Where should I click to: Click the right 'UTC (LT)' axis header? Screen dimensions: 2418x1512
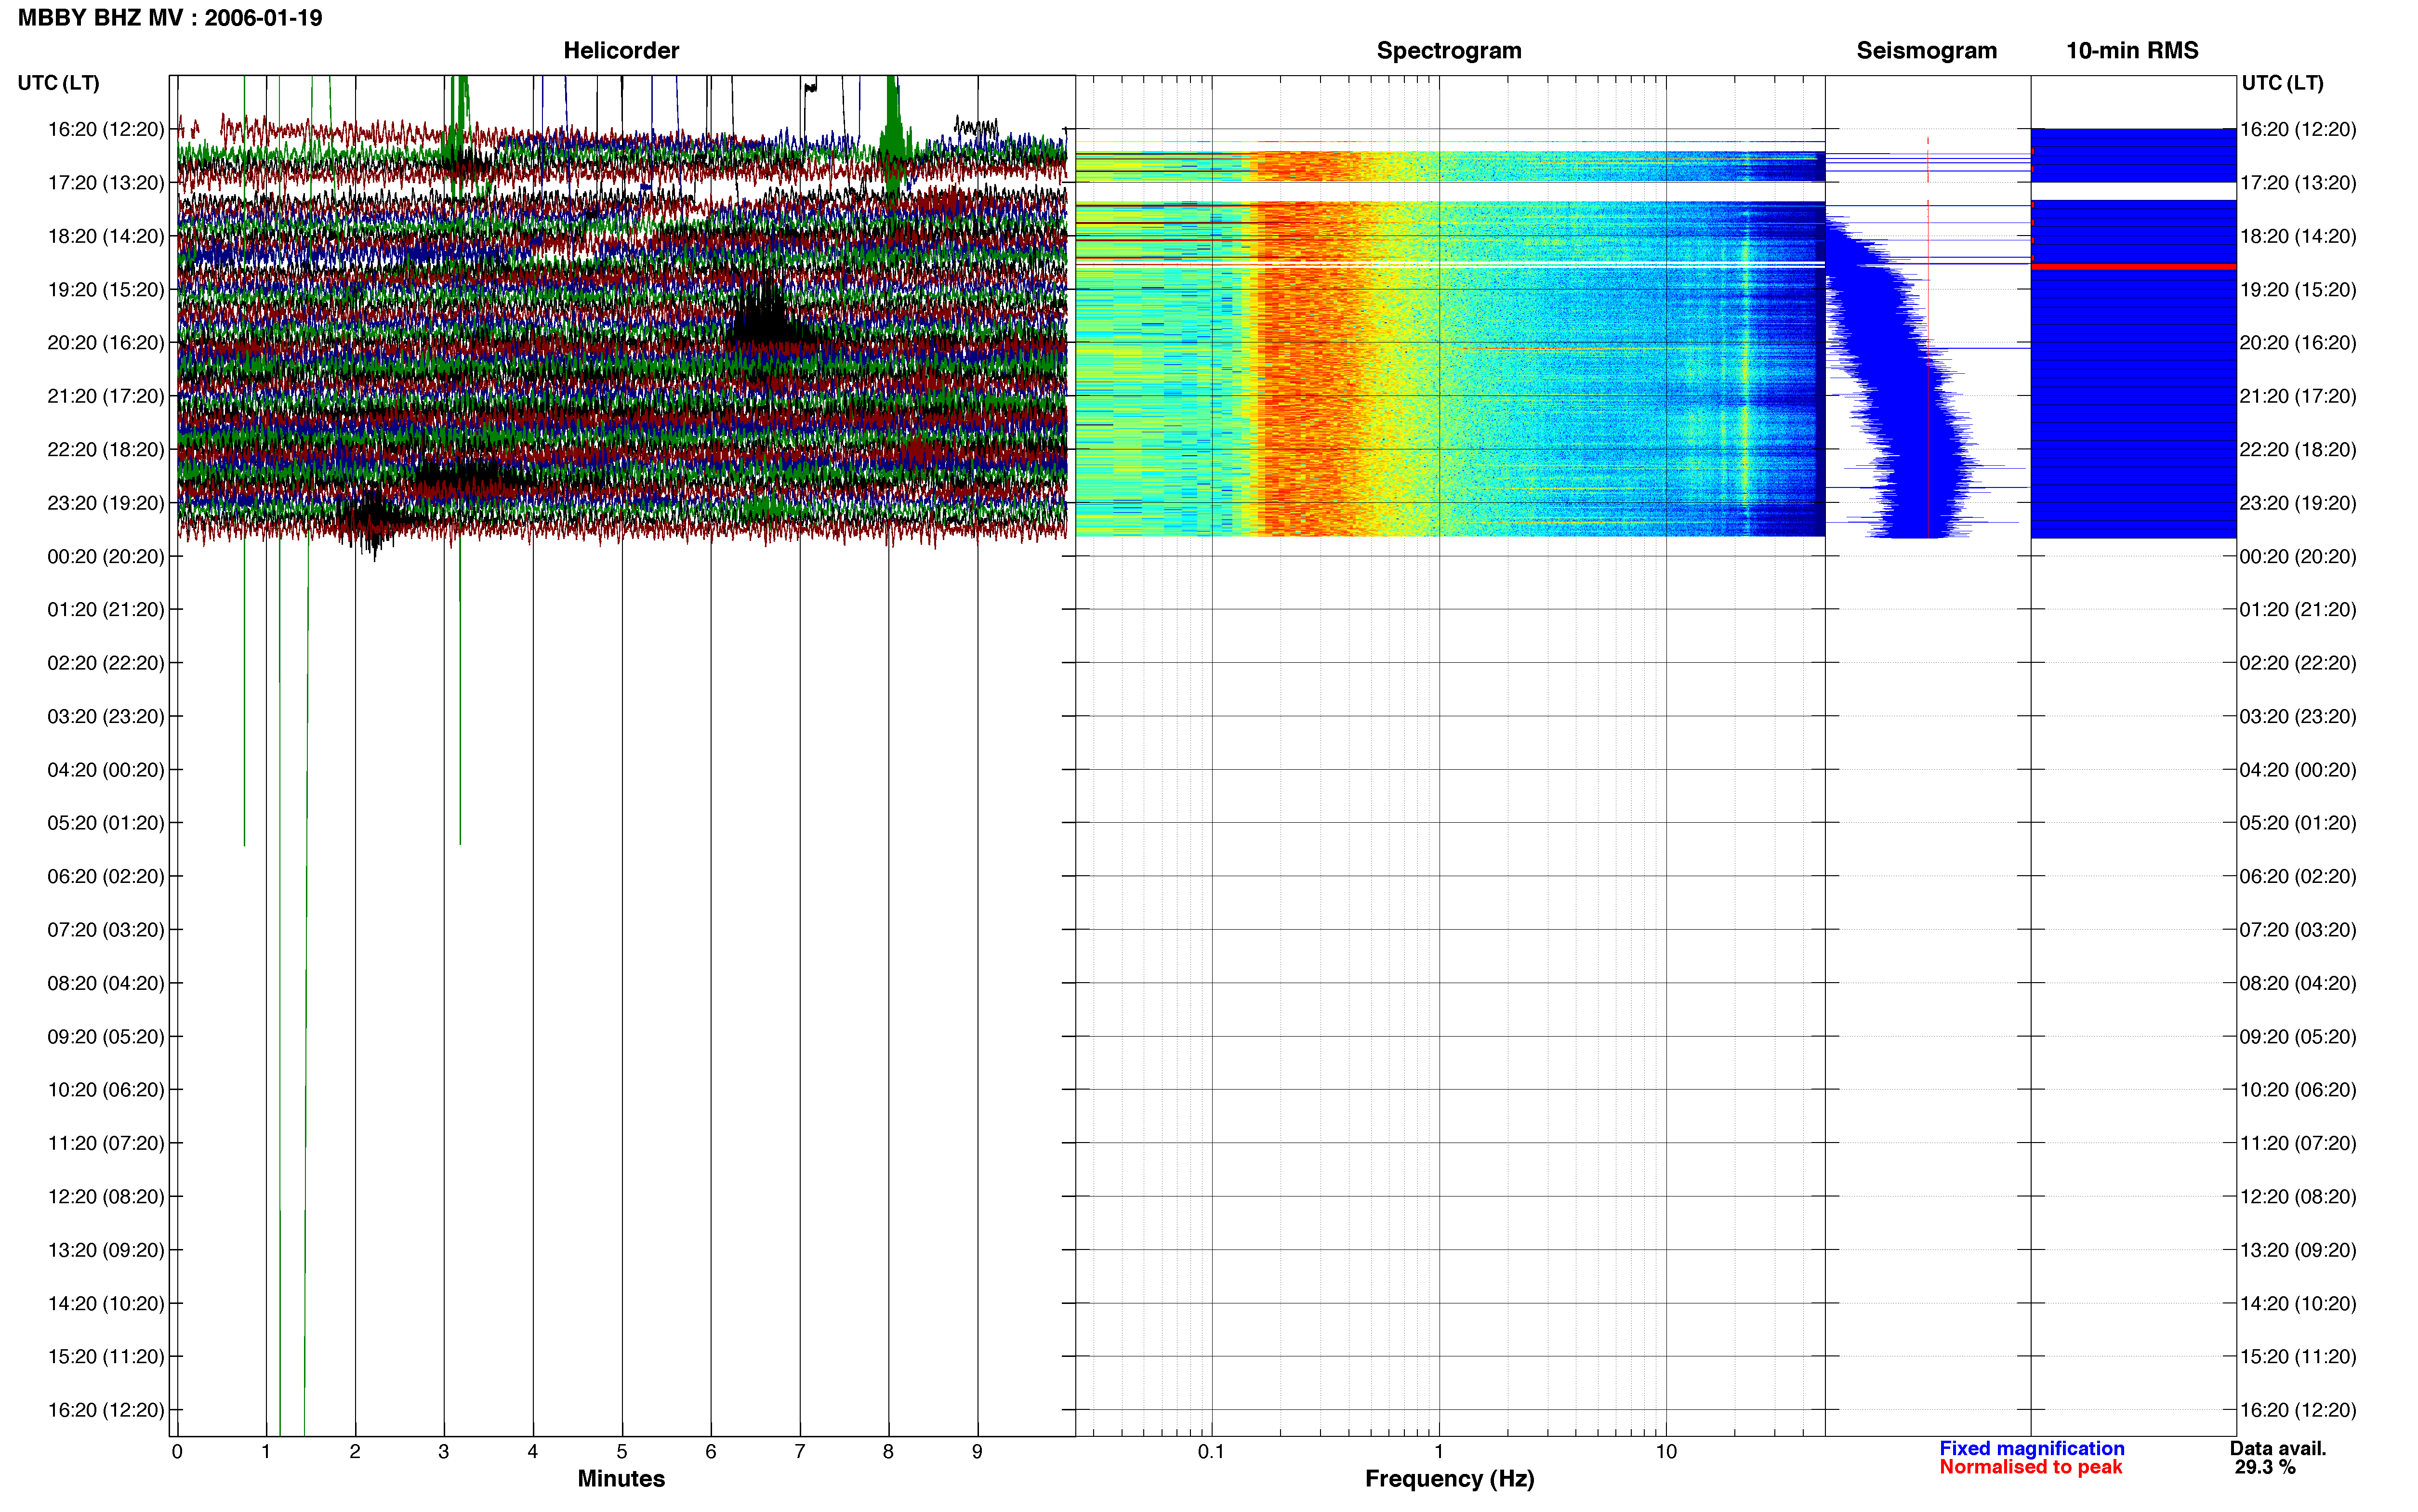click(x=2282, y=83)
